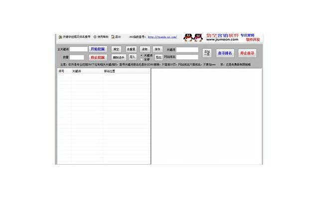Click the 导出 export button
The width and height of the screenshot is (319, 199).
(x=159, y=58)
